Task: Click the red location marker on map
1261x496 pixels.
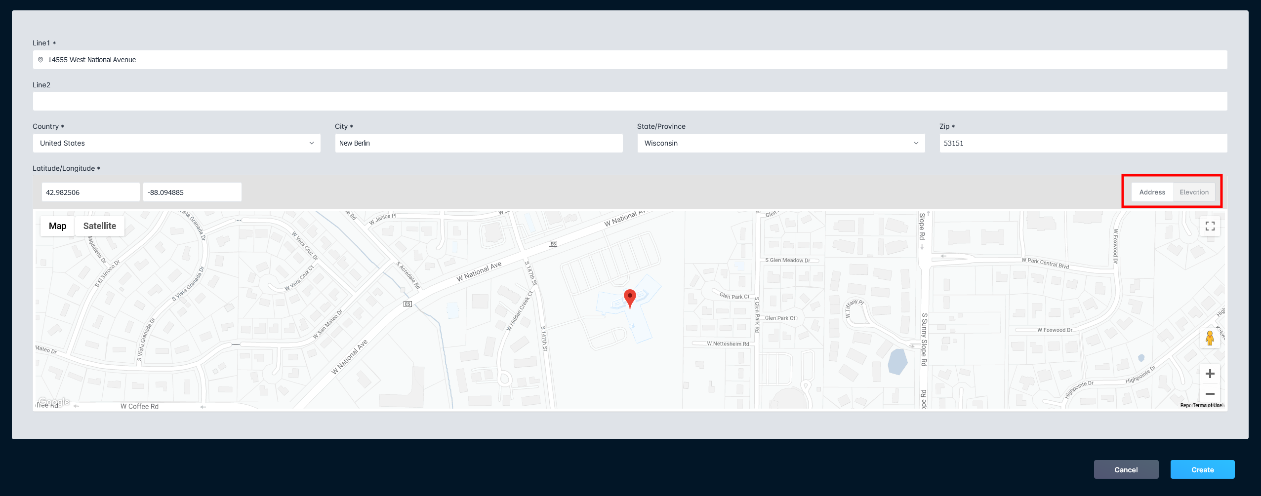Action: [x=630, y=298]
